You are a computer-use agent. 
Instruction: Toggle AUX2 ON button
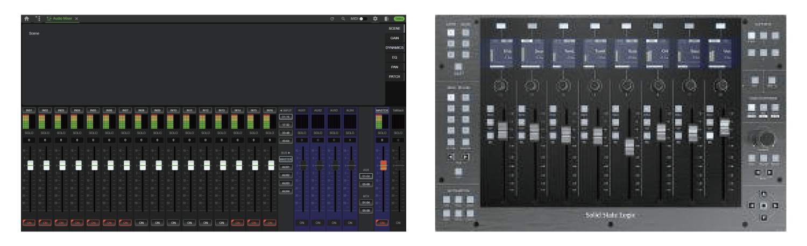pyautogui.click(x=318, y=222)
